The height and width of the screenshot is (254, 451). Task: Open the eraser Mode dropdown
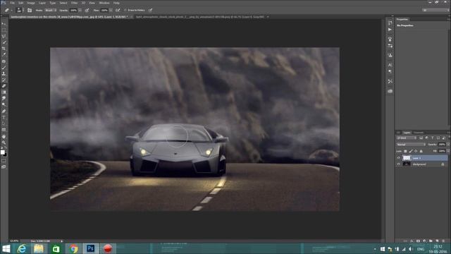(50, 10)
